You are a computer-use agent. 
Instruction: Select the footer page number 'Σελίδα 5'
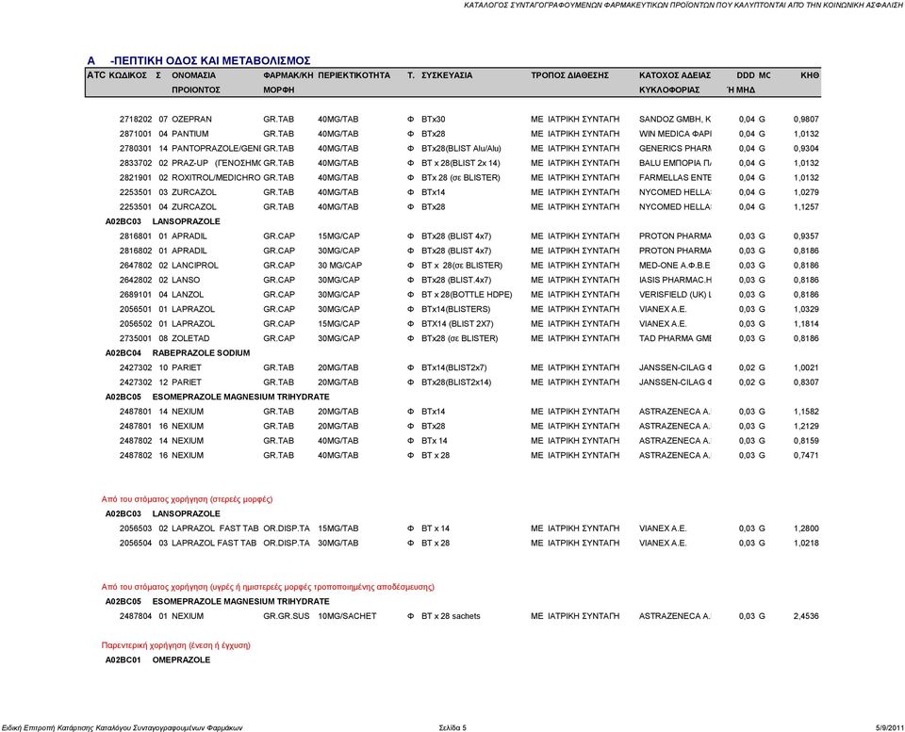pos(452,728)
